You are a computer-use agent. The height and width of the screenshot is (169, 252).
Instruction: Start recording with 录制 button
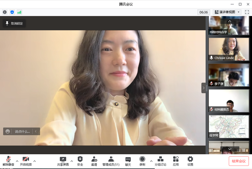coord(142,161)
